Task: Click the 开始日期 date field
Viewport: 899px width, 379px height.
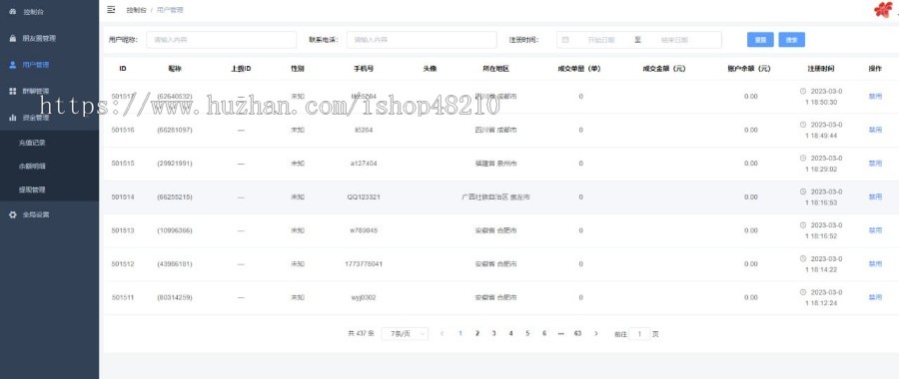Action: pyautogui.click(x=601, y=40)
